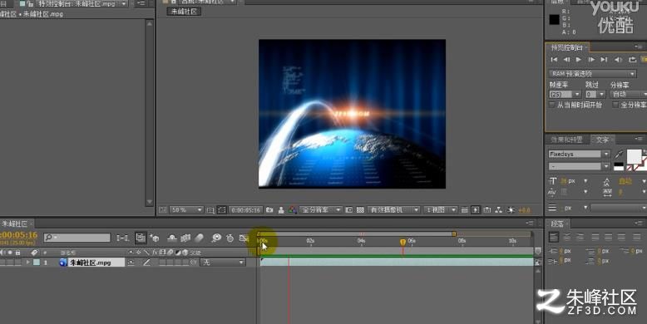This screenshot has width=647, height=324.
Task: Open the RAM 预演选项 dropdown
Action: coord(592,74)
